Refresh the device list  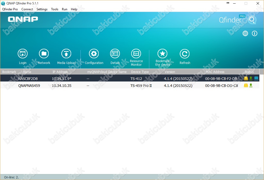185,54
